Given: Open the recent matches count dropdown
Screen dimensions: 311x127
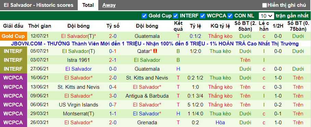Looking at the screenshot, I should click(266, 16).
